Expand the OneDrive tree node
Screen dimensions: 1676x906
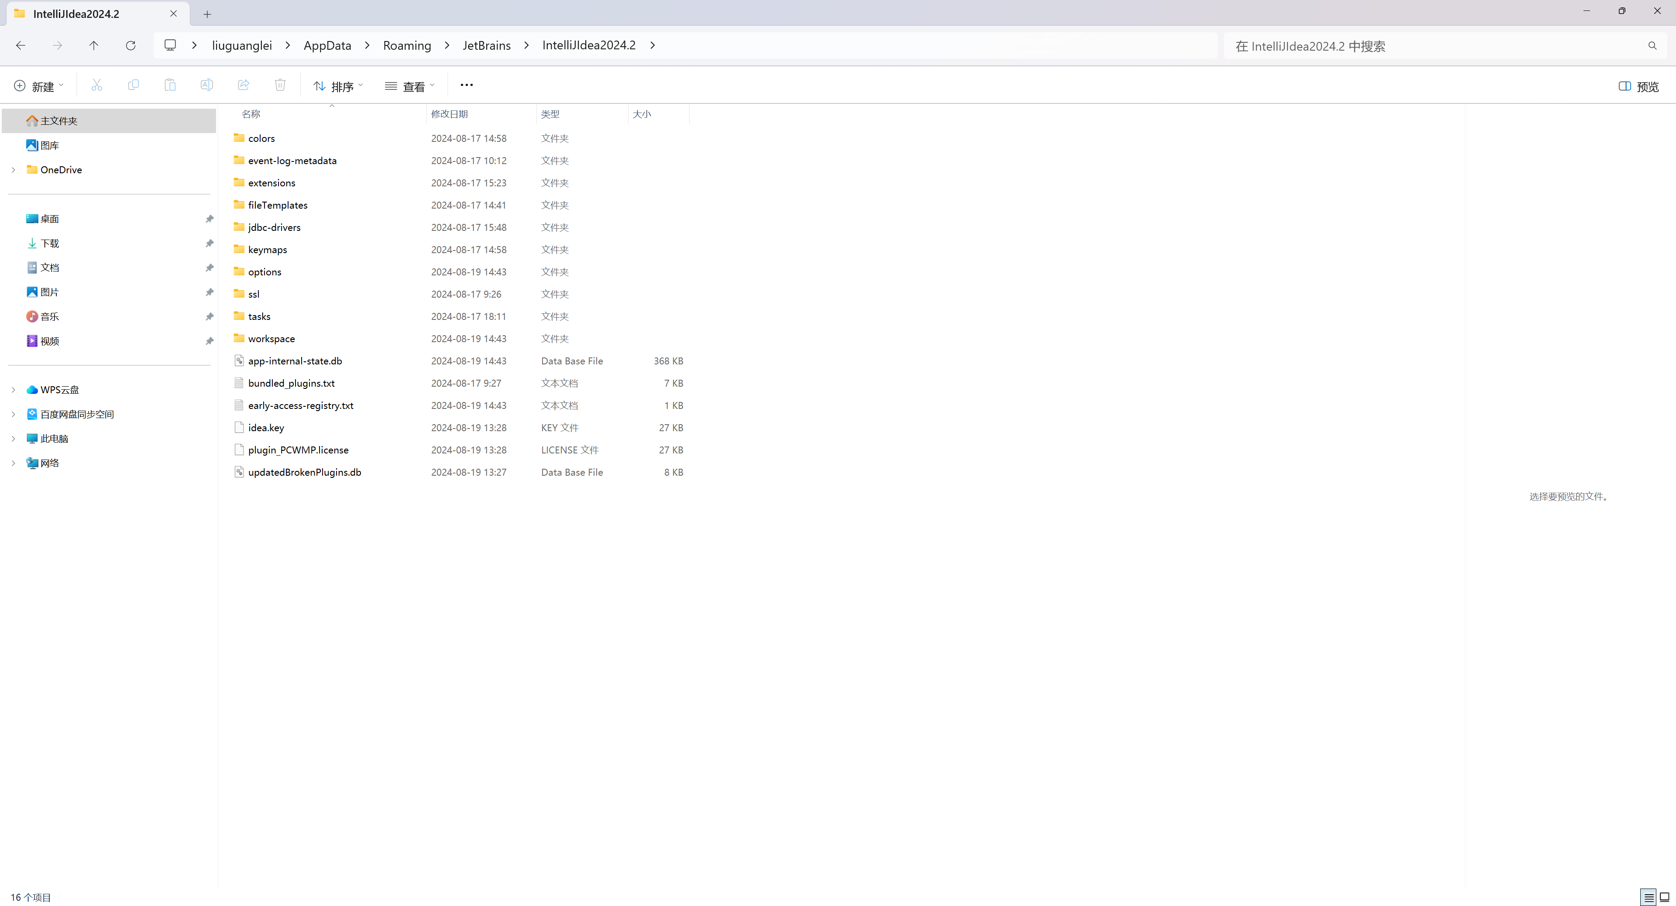[x=13, y=170]
